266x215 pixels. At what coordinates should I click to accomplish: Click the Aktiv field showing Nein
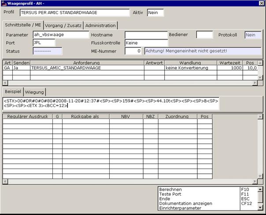click(x=155, y=13)
